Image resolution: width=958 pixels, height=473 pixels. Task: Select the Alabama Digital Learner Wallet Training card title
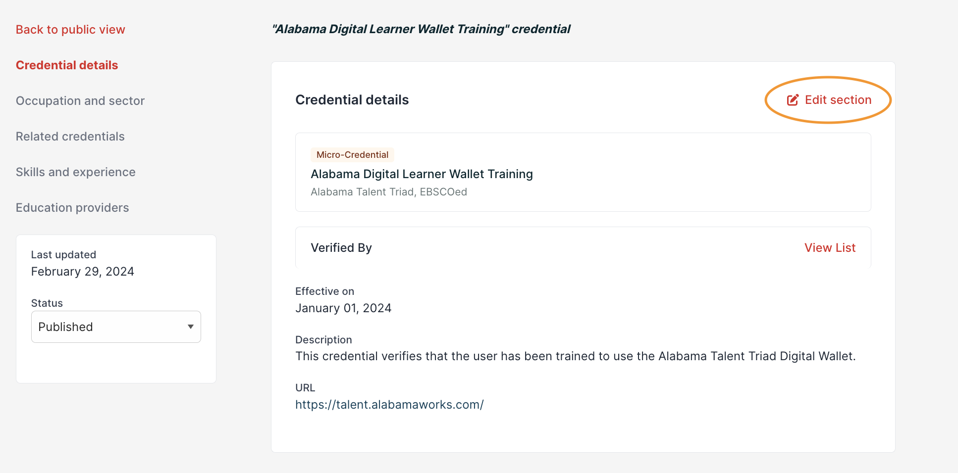click(422, 174)
